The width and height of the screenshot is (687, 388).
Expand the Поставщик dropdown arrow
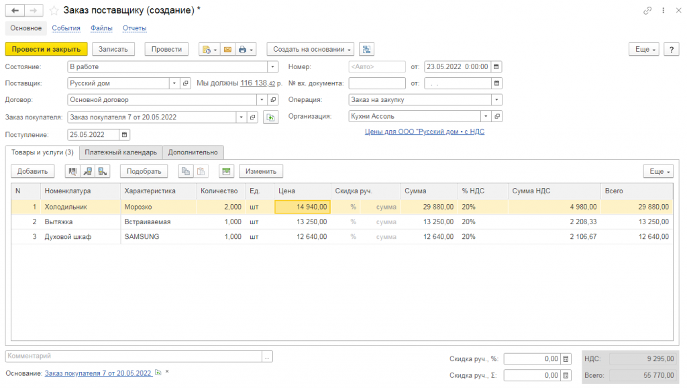coord(174,83)
